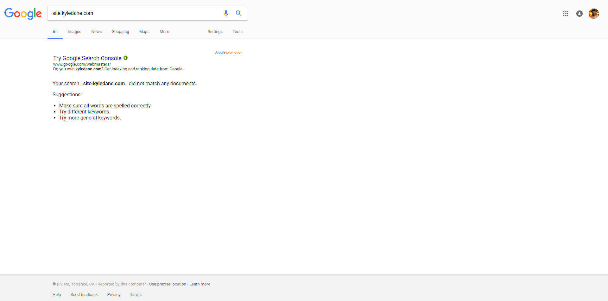Image resolution: width=608 pixels, height=301 pixels.
Task: Open the Privacy footer link
Action: pos(114,295)
